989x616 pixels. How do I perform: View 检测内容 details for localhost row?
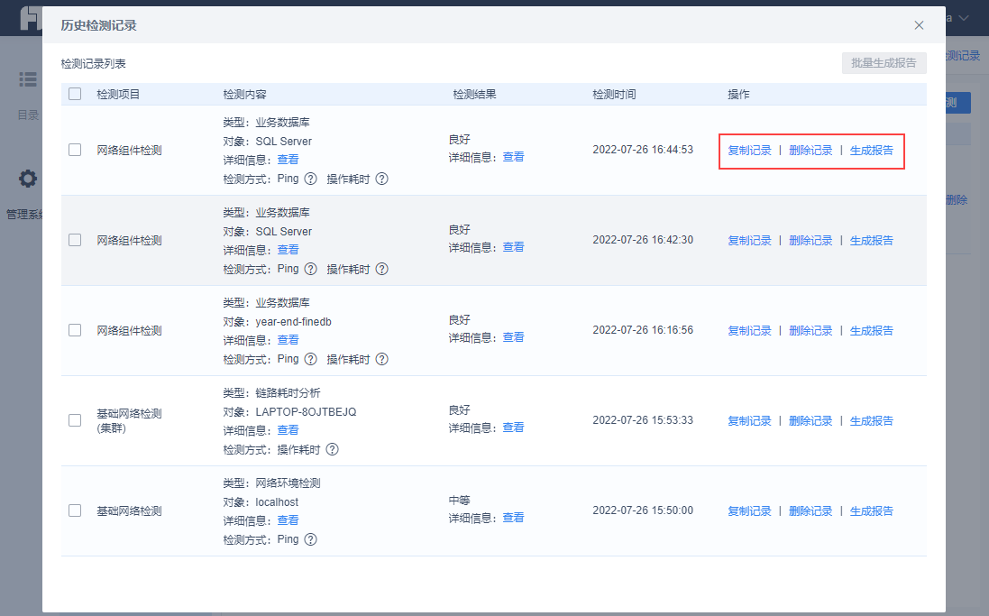click(288, 520)
